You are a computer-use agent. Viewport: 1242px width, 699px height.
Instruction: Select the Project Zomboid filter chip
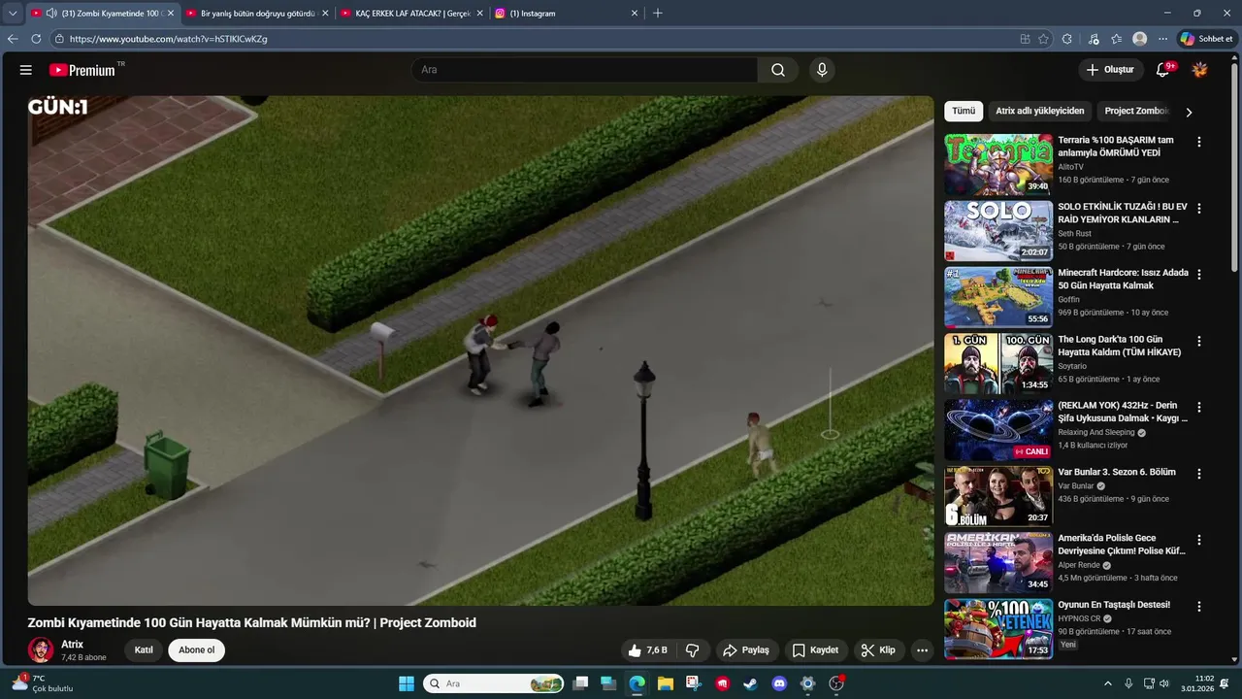(x=1136, y=111)
